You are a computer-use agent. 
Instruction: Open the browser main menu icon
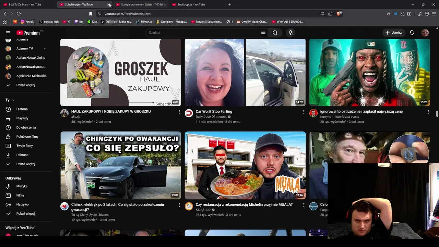434,14
